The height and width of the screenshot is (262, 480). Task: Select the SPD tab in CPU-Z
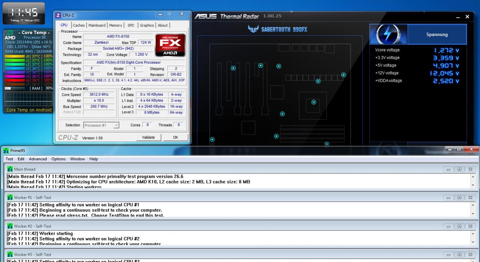131,25
